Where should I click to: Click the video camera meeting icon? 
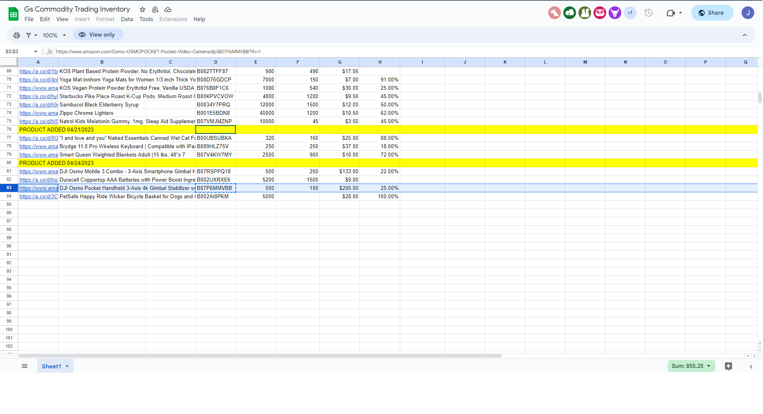click(671, 13)
